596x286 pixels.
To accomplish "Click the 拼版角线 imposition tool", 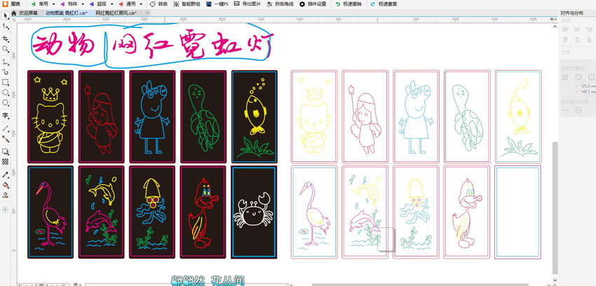I will [279, 4].
